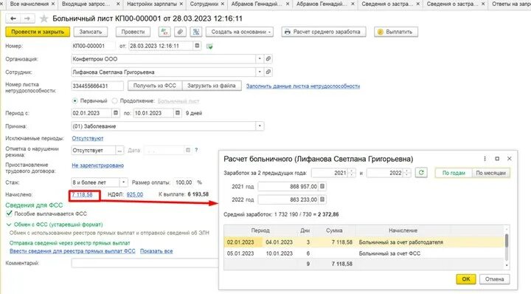Toggle Пособие выплачивается ФСС checkbox
This screenshot has height=294, width=531.
[9, 213]
